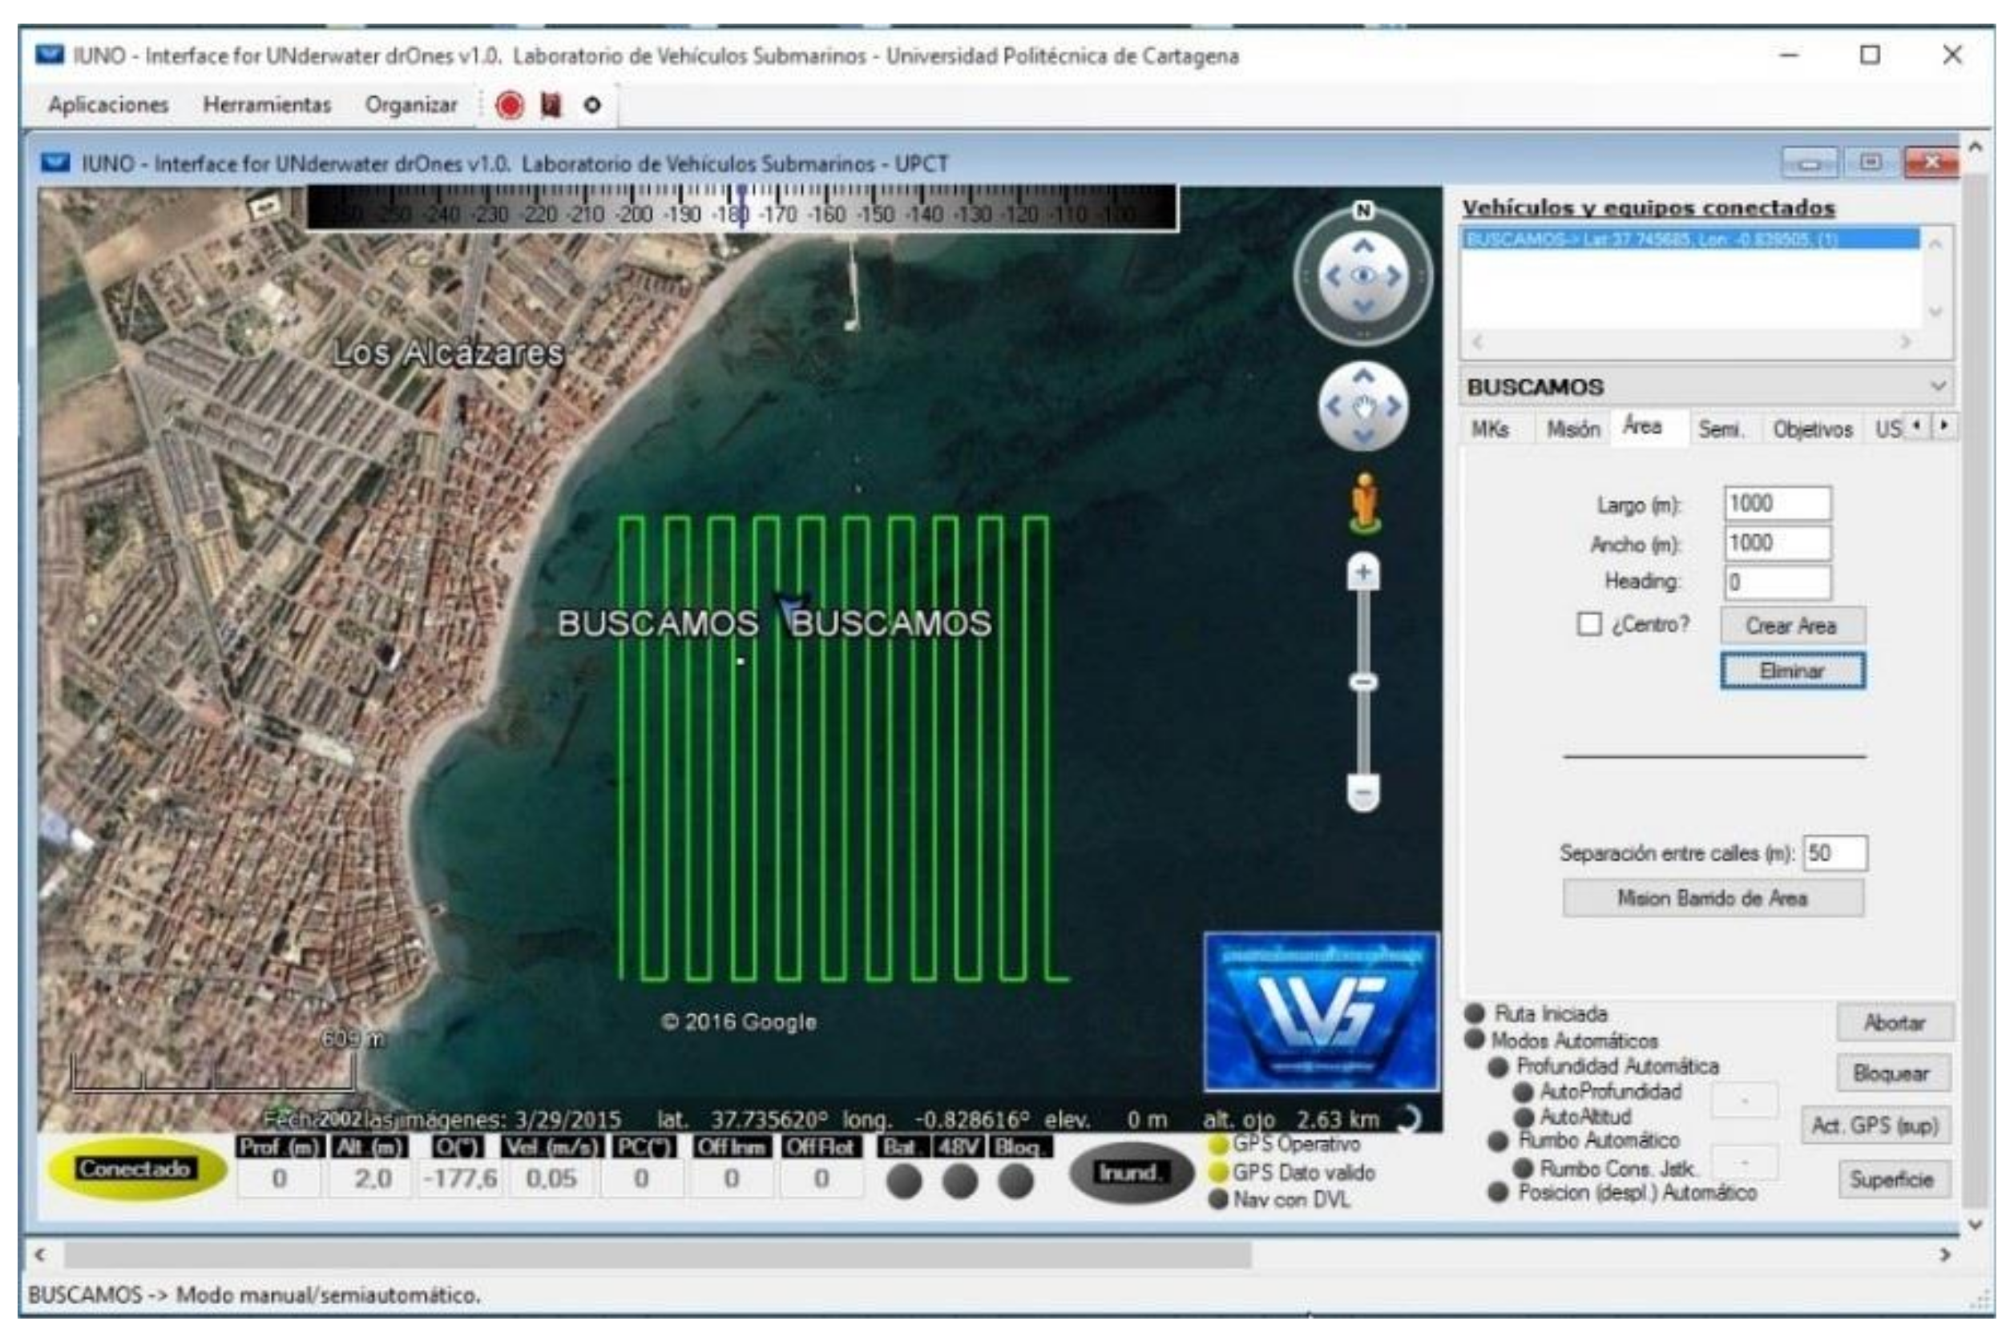The width and height of the screenshot is (2010, 1333).
Task: Switch to the Misión tab
Action: pos(1572,429)
